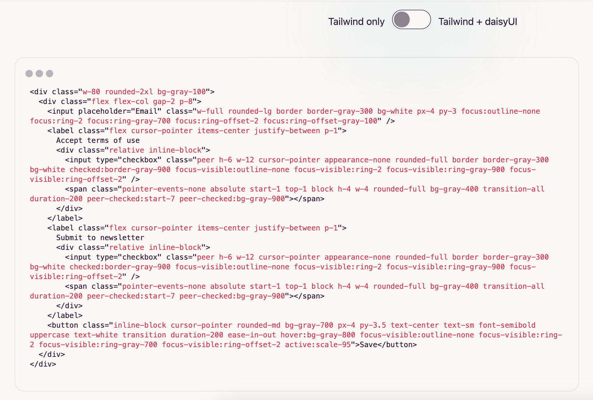Screen dimensions: 593x400
Task: Click the rightmost window dot icon
Action: click(x=50, y=74)
